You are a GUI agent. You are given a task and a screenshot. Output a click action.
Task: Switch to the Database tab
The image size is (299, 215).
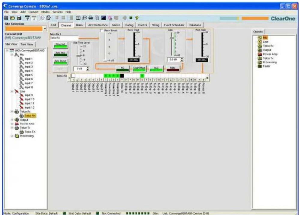click(195, 25)
